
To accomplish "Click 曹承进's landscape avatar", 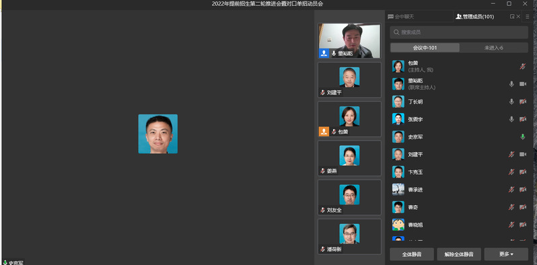I will (x=398, y=190).
